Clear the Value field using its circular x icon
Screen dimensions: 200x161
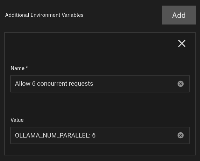point(180,135)
